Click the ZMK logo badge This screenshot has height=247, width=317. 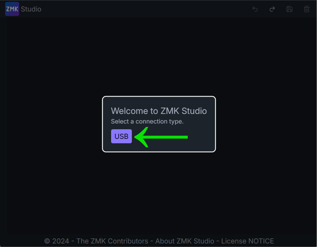coord(12,9)
